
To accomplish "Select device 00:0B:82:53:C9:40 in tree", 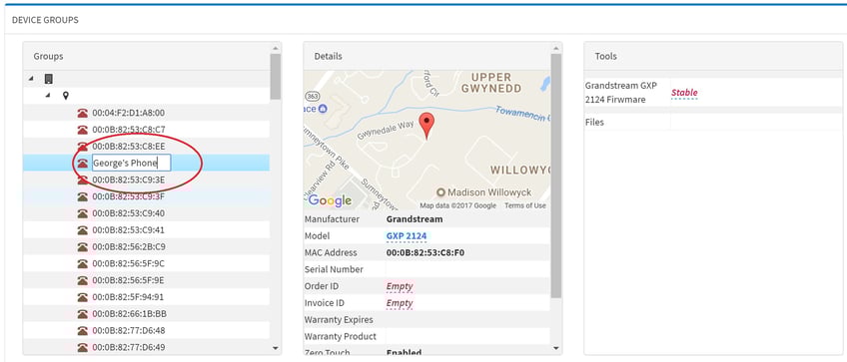I will [129, 213].
